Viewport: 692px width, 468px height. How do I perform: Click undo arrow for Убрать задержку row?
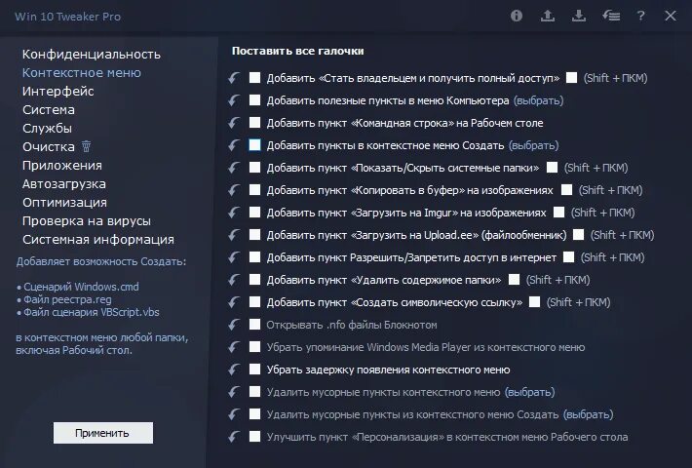click(234, 370)
